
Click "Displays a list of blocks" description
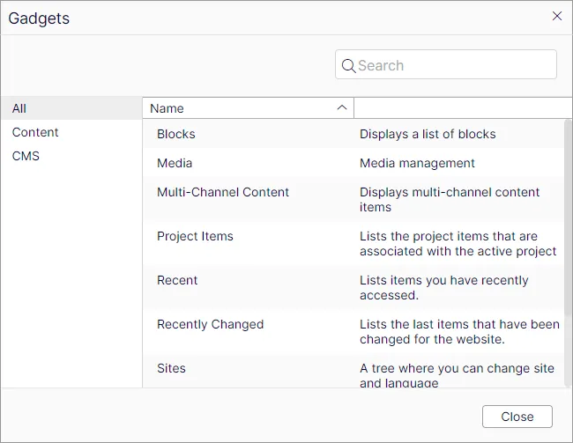coord(428,134)
